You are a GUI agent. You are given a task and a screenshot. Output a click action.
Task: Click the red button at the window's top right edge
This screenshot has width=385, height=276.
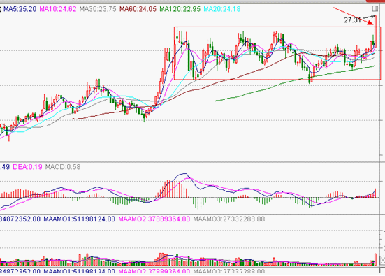375,1
